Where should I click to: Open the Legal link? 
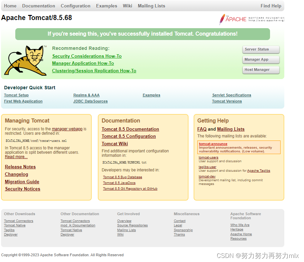[x=178, y=225]
